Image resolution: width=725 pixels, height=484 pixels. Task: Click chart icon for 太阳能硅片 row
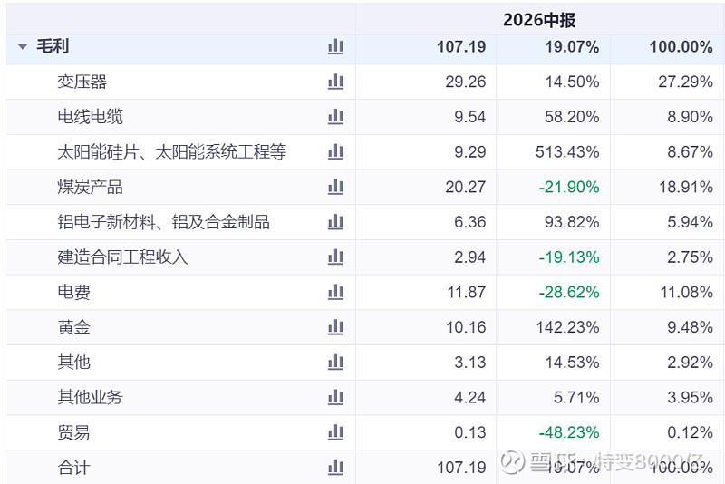[x=335, y=151]
